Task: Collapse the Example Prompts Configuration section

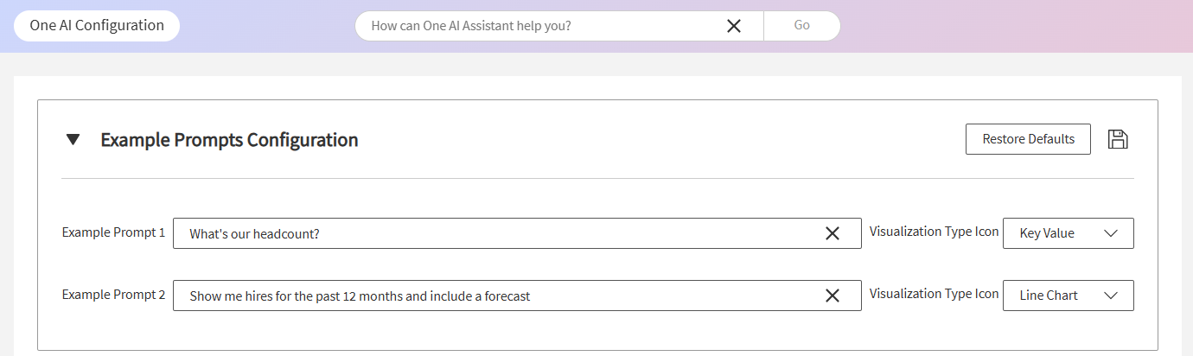Action: click(x=73, y=139)
